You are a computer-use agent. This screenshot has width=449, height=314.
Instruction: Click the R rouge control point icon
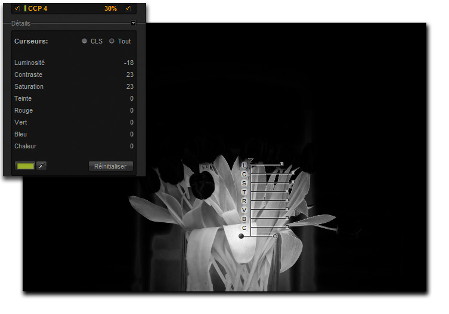244,201
